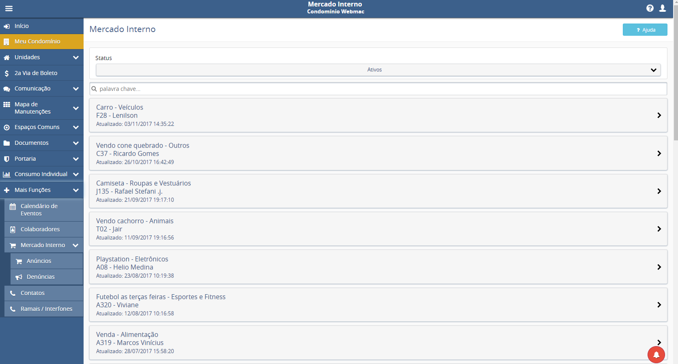Click the palavra chave search field

[x=378, y=89]
